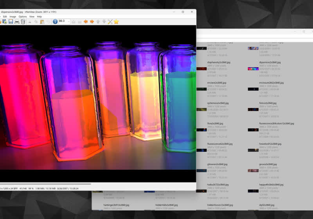Click the yellow star About icon
313x219 pixels.
point(116,22)
